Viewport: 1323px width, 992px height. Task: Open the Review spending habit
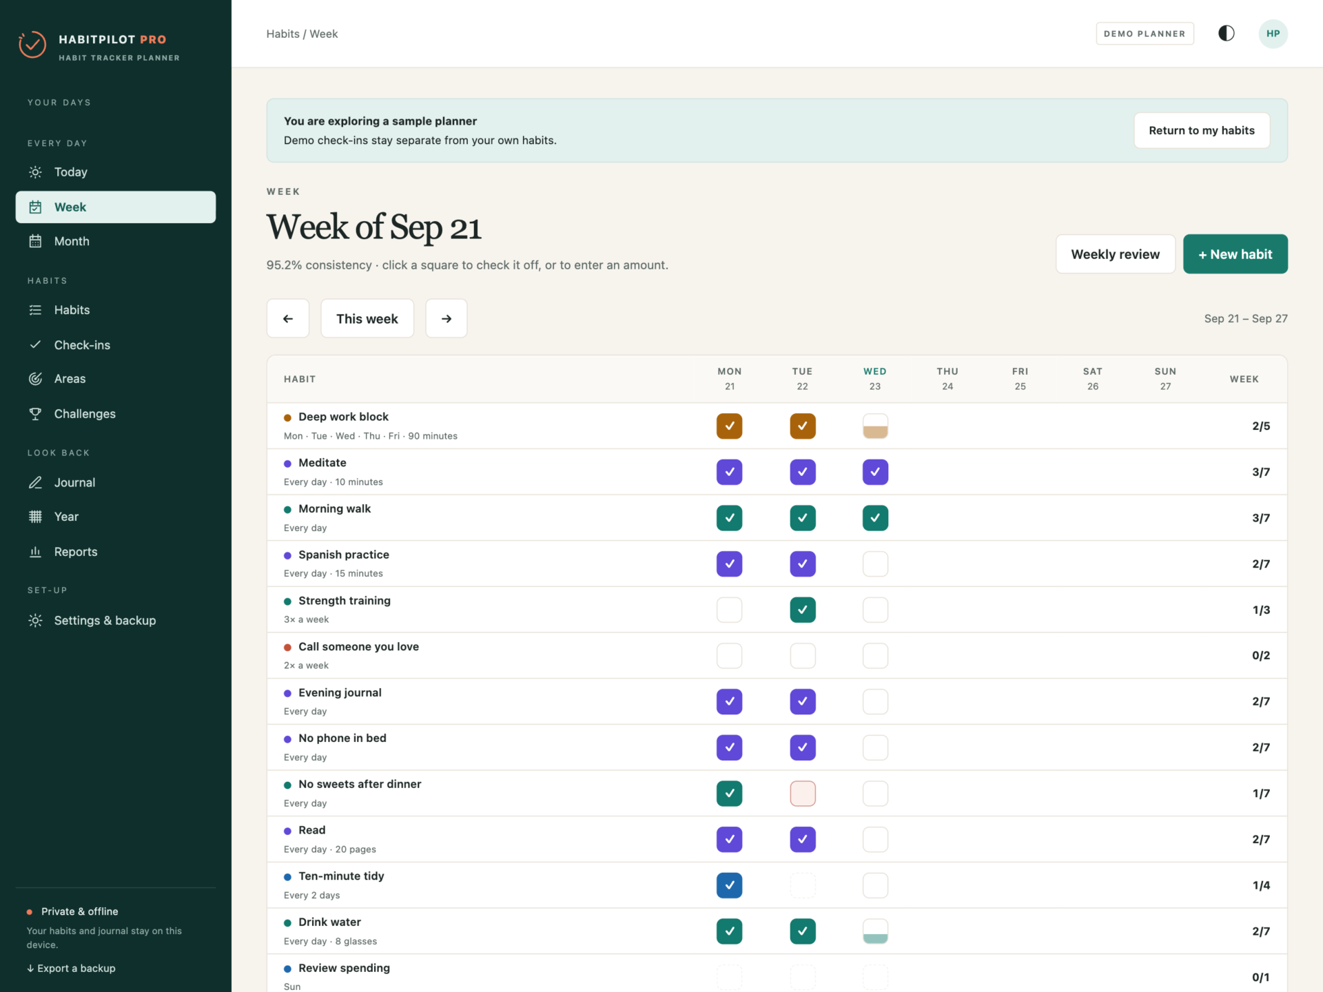click(x=344, y=968)
